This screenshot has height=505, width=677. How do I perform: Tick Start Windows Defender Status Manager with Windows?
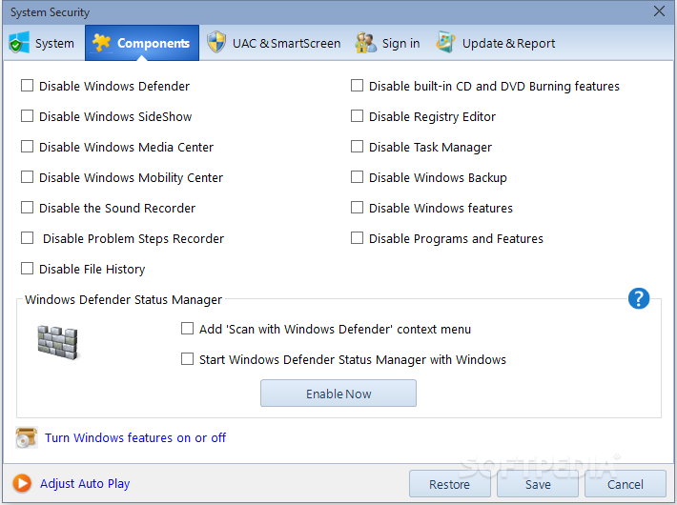click(x=188, y=359)
